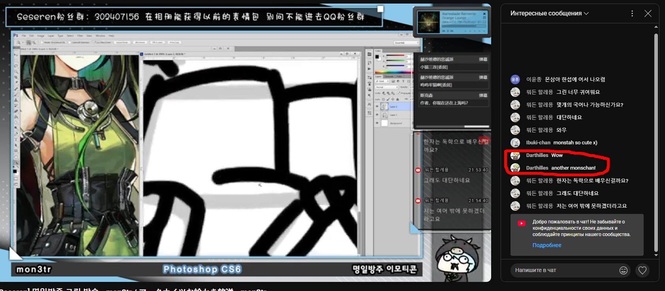Close the music player widget overlay
This screenshot has width=665, height=291.
[x=484, y=14]
